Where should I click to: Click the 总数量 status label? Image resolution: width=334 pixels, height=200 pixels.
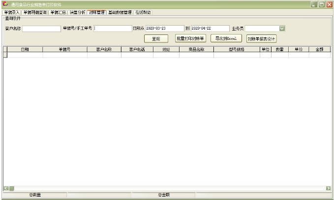click(35, 195)
